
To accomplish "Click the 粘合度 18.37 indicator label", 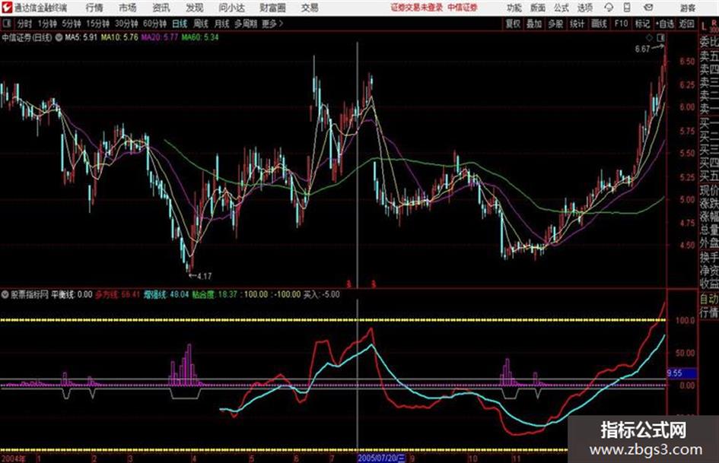I will 215,294.
